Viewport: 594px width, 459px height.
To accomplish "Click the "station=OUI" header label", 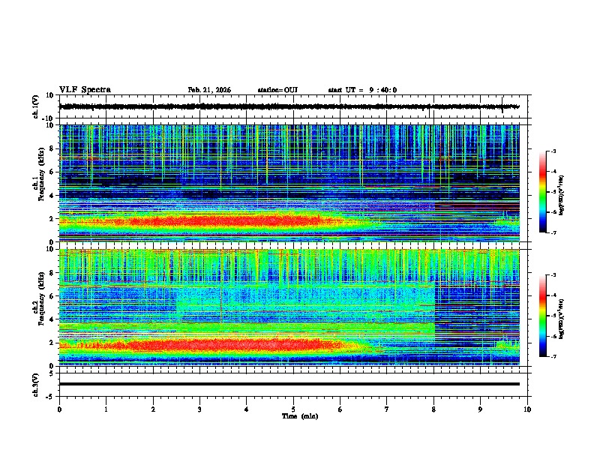I will 277,90.
